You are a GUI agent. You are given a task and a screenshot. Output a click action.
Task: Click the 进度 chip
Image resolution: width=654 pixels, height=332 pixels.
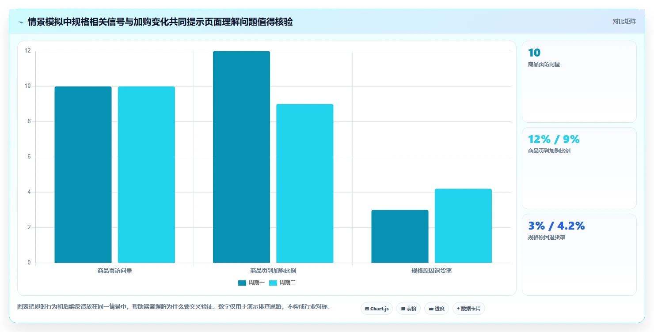tap(437, 309)
